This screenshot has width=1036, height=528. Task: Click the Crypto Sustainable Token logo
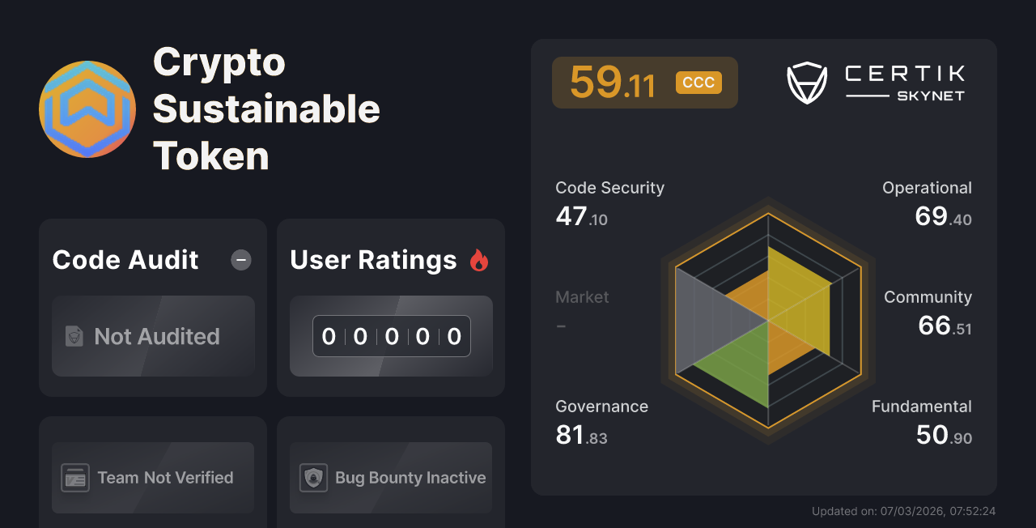coord(87,109)
